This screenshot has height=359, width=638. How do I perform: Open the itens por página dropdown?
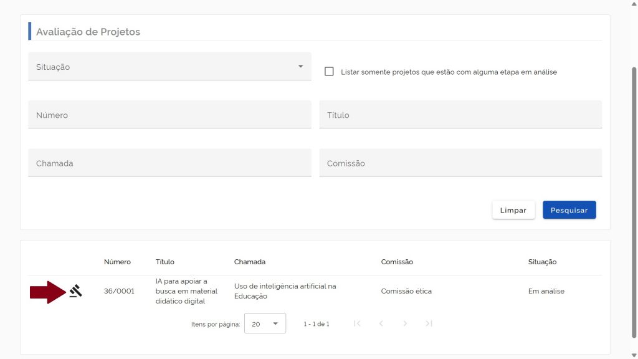[x=265, y=323]
